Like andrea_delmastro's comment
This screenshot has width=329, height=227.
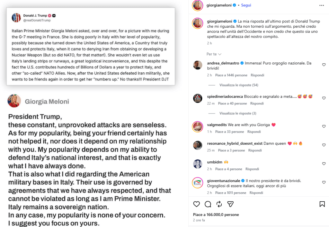324,65
